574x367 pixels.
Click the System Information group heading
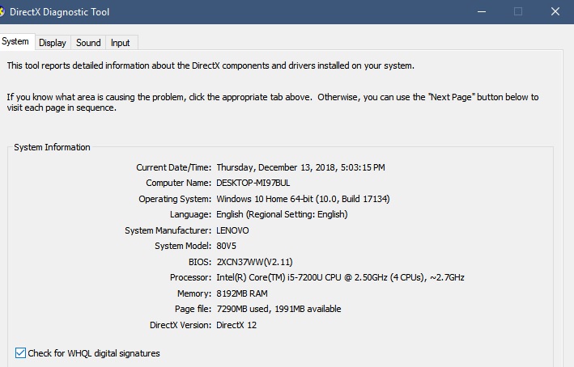(x=52, y=147)
